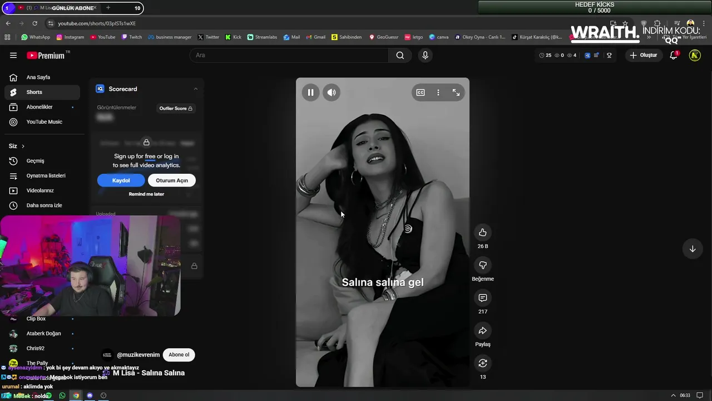
Task: Click the locked Outlier Score button
Action: click(176, 109)
